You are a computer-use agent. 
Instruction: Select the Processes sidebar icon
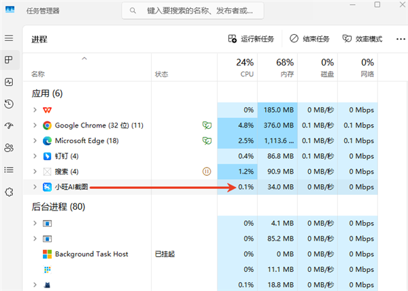click(x=9, y=60)
